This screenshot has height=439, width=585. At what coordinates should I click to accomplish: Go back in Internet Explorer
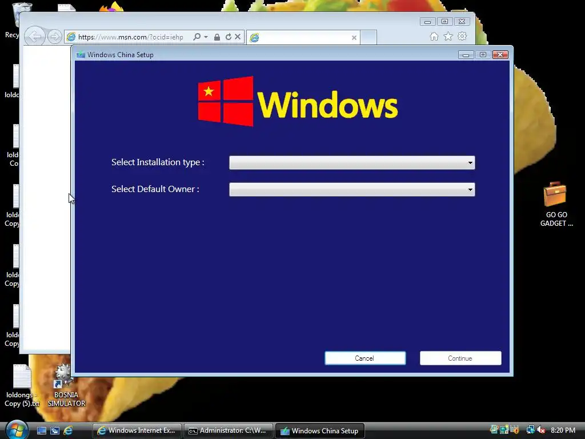35,37
